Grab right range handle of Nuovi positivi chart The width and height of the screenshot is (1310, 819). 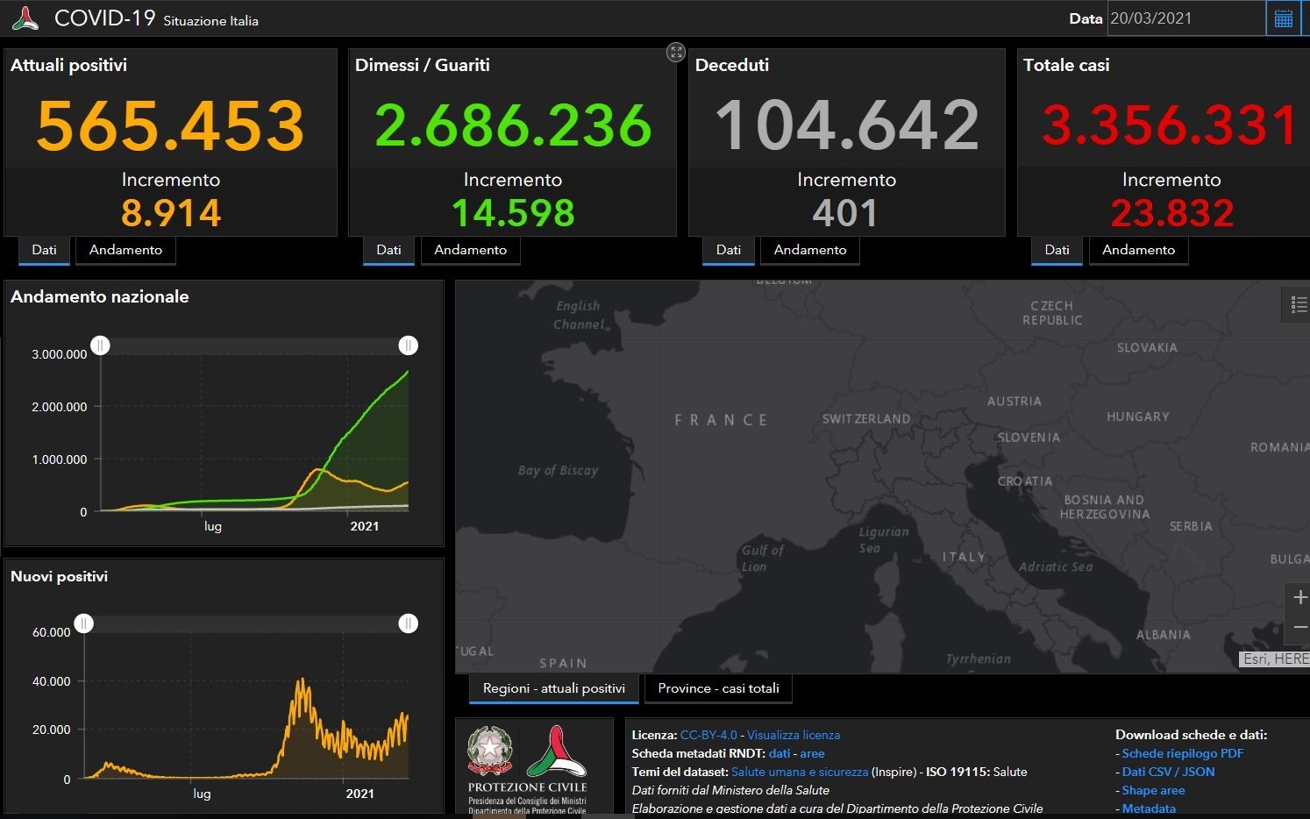408,623
